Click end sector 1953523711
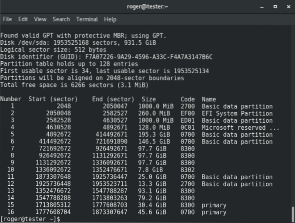Image resolution: width=295 pixels, height=223 pixels. [x=110, y=184]
